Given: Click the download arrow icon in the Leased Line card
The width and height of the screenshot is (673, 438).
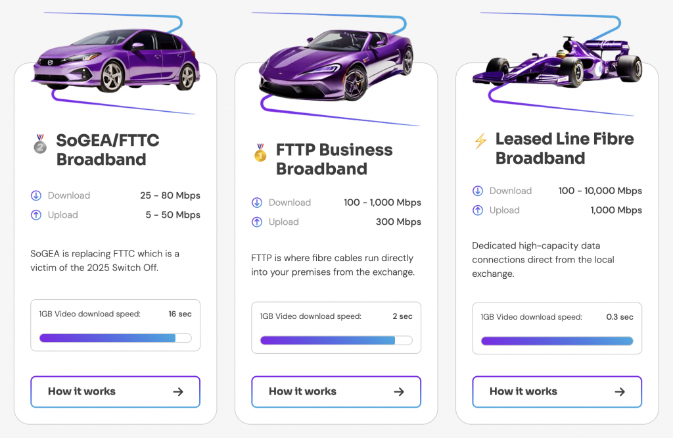Looking at the screenshot, I should pyautogui.click(x=478, y=191).
